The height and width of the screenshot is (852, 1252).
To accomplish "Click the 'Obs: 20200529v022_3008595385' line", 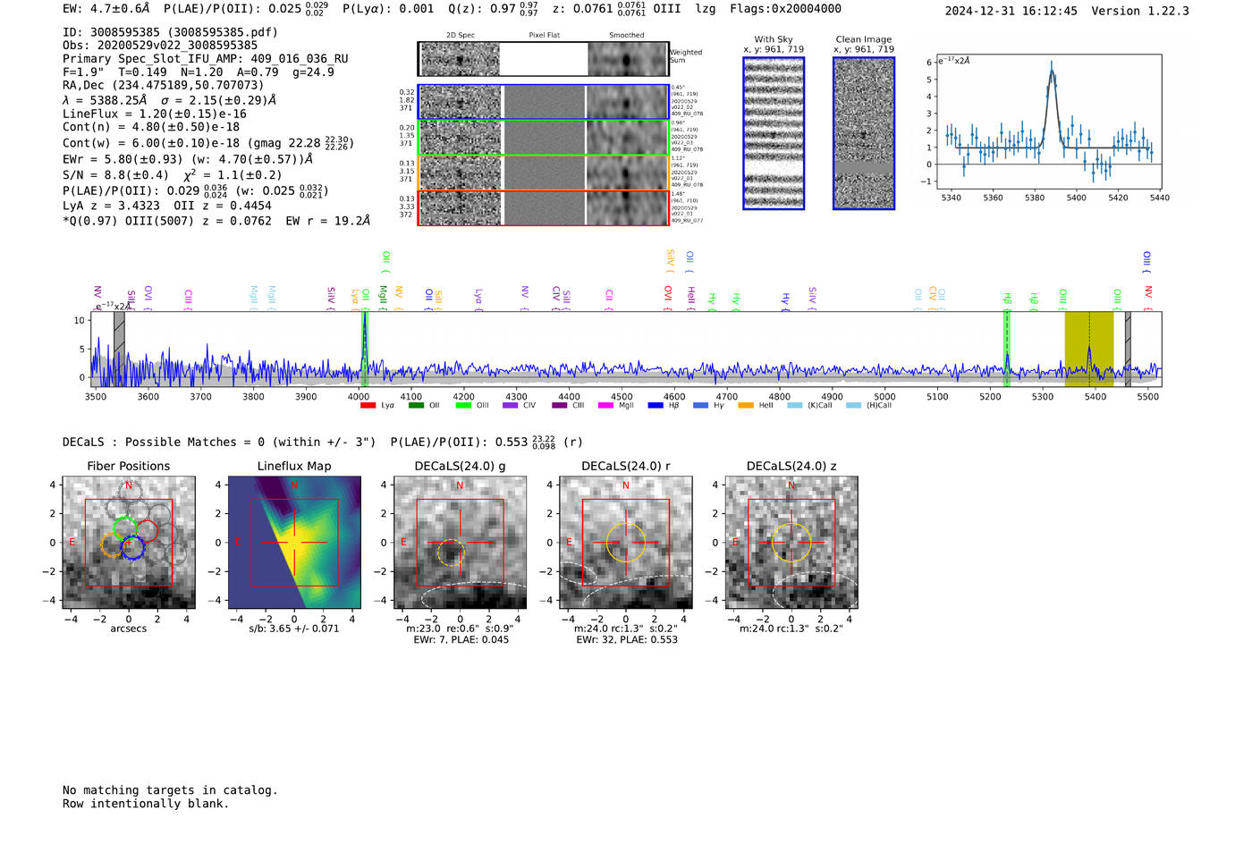I will (x=160, y=46).
